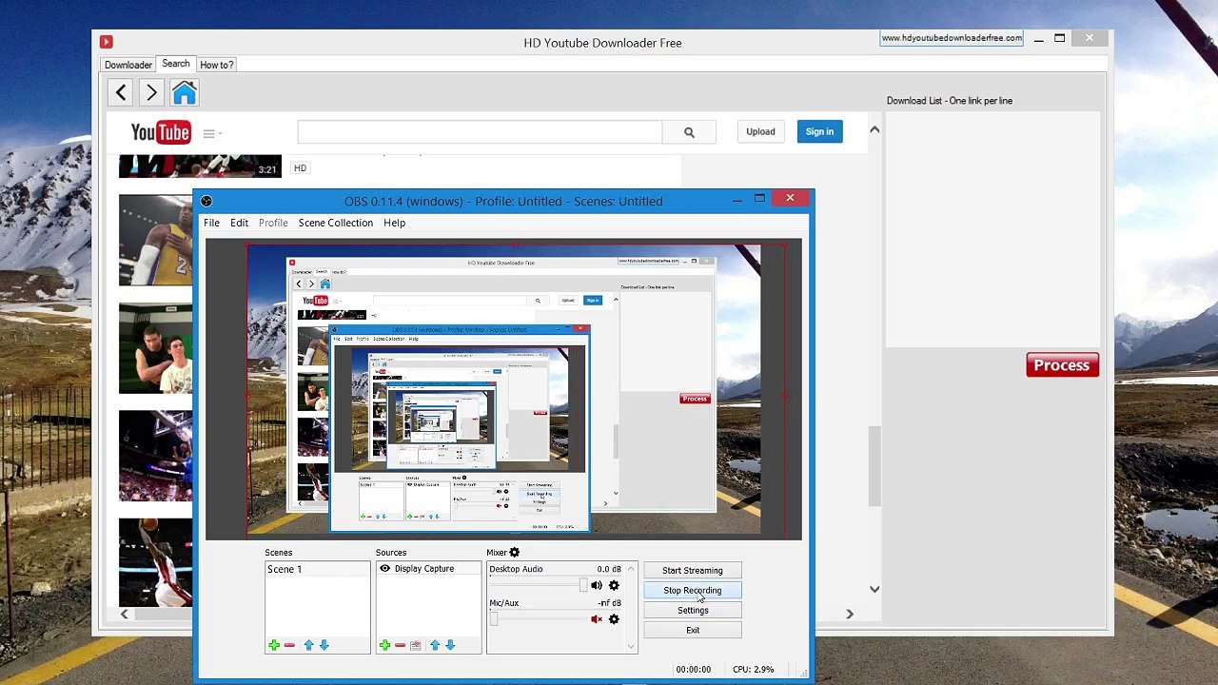Open the File menu in OBS

click(x=211, y=223)
